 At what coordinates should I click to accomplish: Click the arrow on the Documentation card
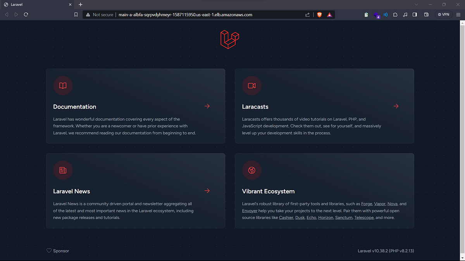(207, 106)
